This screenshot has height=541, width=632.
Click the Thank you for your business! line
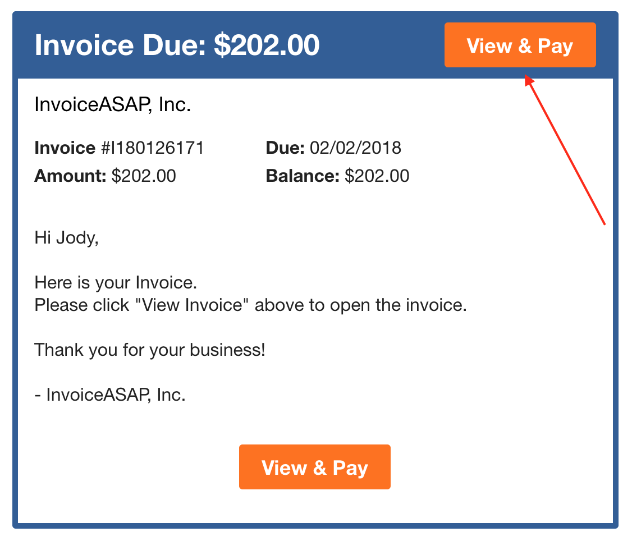coord(150,350)
